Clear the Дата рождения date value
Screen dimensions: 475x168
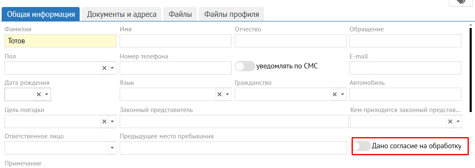coord(39,95)
